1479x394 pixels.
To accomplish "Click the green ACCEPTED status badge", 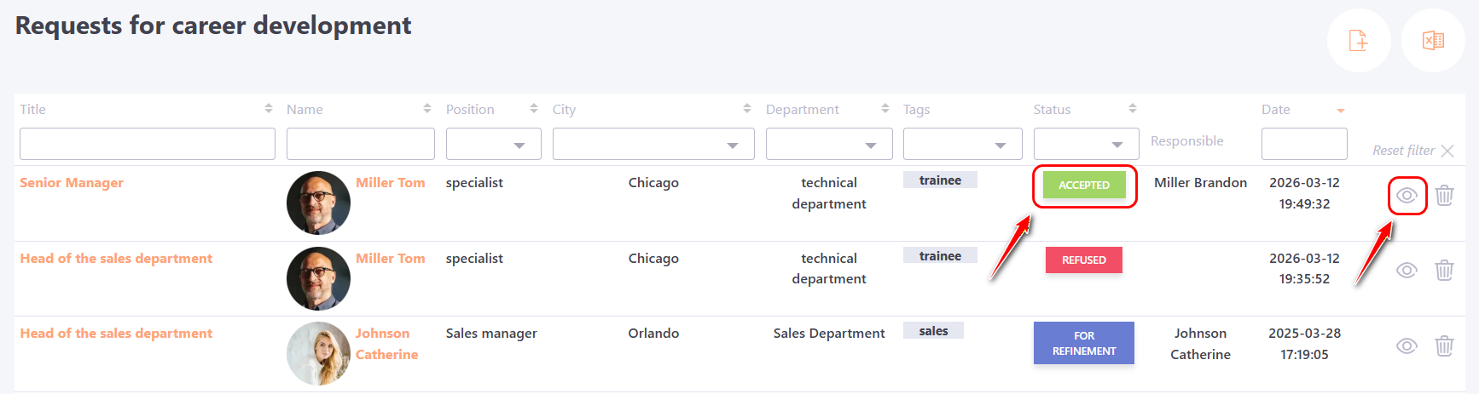I will (1084, 185).
